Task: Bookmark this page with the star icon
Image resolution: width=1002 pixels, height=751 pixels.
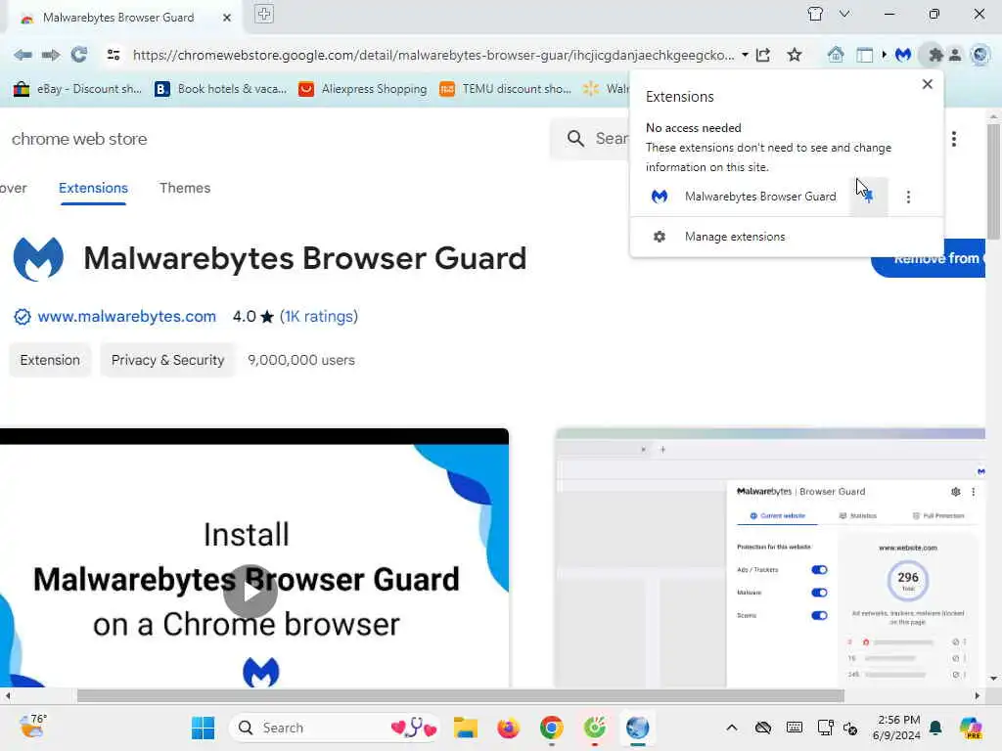Action: pyautogui.click(x=795, y=55)
